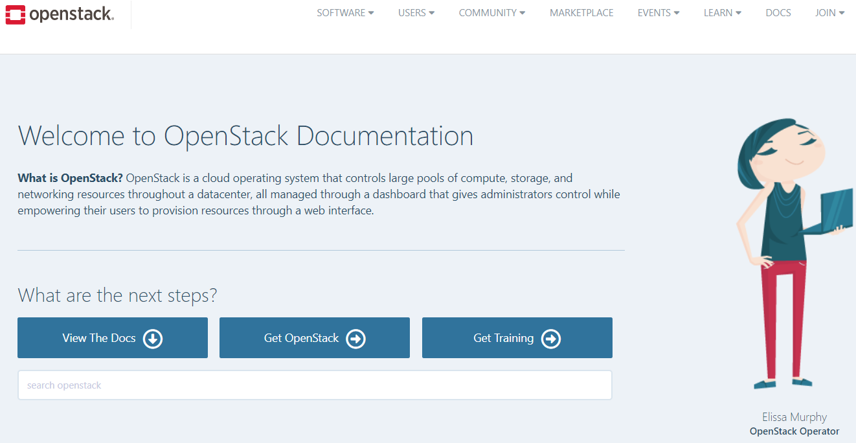Click the OpenStack logo
Image resolution: width=856 pixels, height=443 pixels.
click(59, 14)
